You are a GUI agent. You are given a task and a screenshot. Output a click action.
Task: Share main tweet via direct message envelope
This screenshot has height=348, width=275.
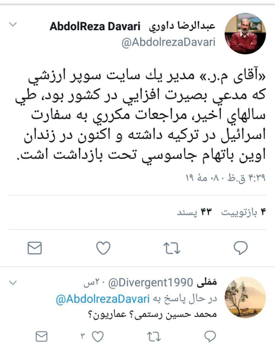coord(35,248)
